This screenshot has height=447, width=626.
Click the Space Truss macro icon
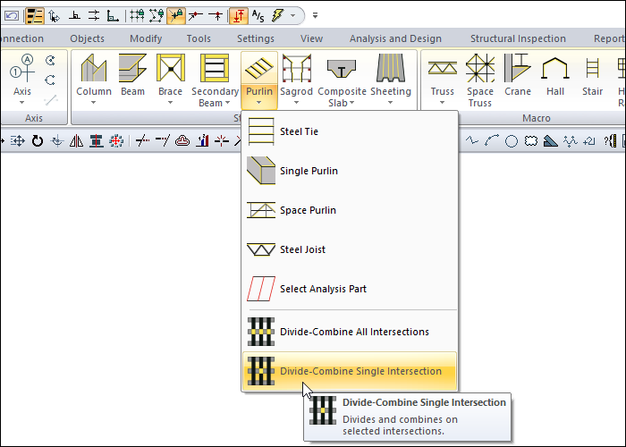tap(480, 68)
